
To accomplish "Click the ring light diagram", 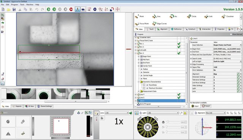I will pos(148,127).
